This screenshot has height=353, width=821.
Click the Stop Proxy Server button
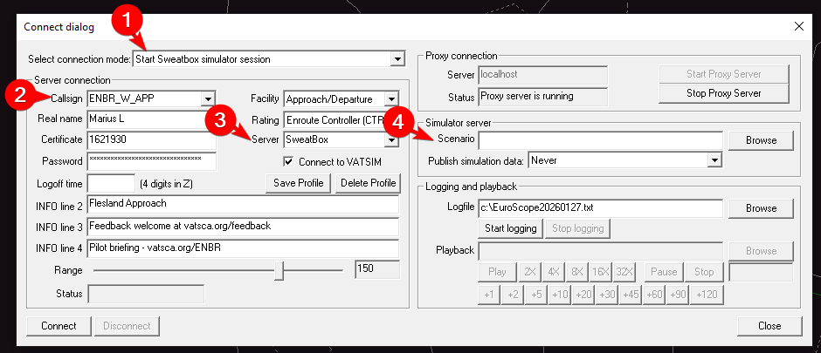pyautogui.click(x=724, y=93)
